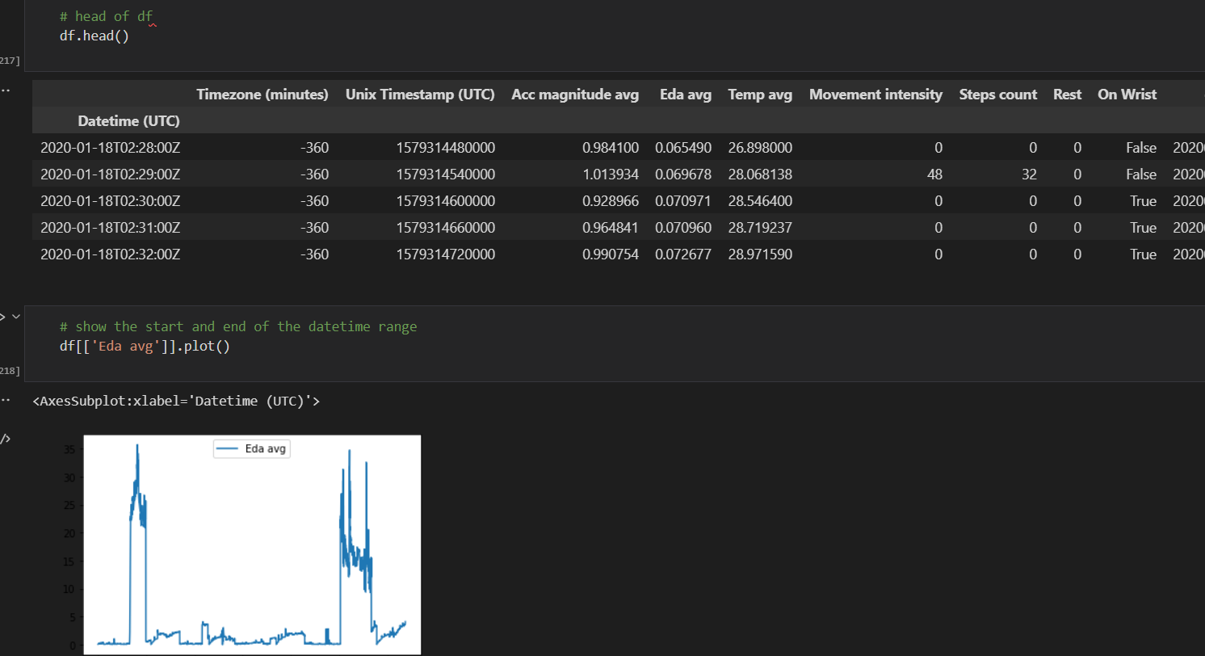Click the Eda value 0.070960
The image size is (1205, 656).
point(683,228)
